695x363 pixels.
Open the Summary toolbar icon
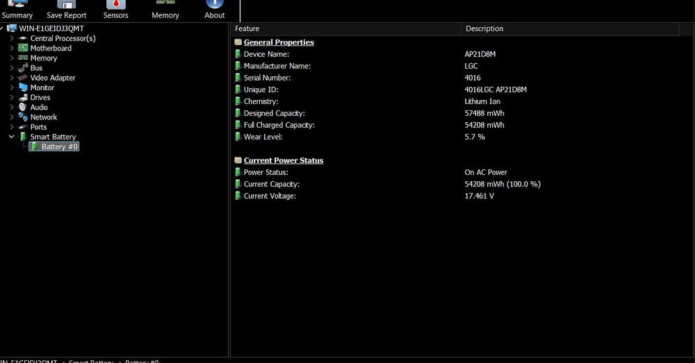click(x=17, y=6)
